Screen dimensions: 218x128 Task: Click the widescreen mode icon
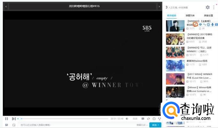coord(154,119)
